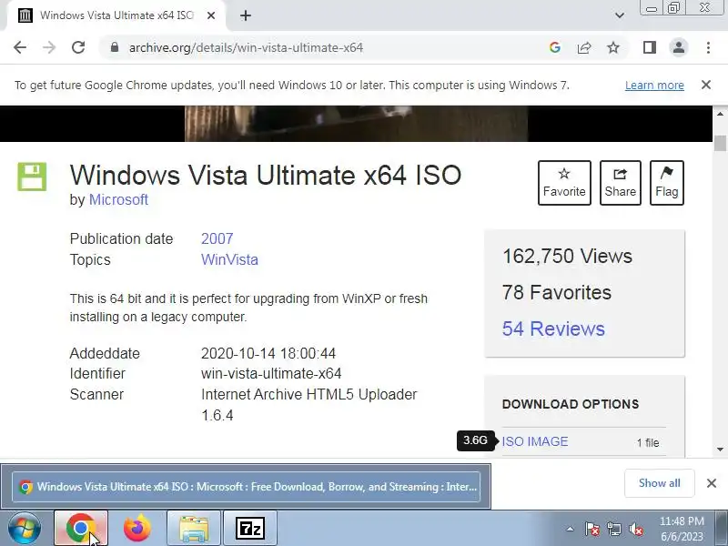Click the vertical scrollbar thumb

pyautogui.click(x=720, y=143)
